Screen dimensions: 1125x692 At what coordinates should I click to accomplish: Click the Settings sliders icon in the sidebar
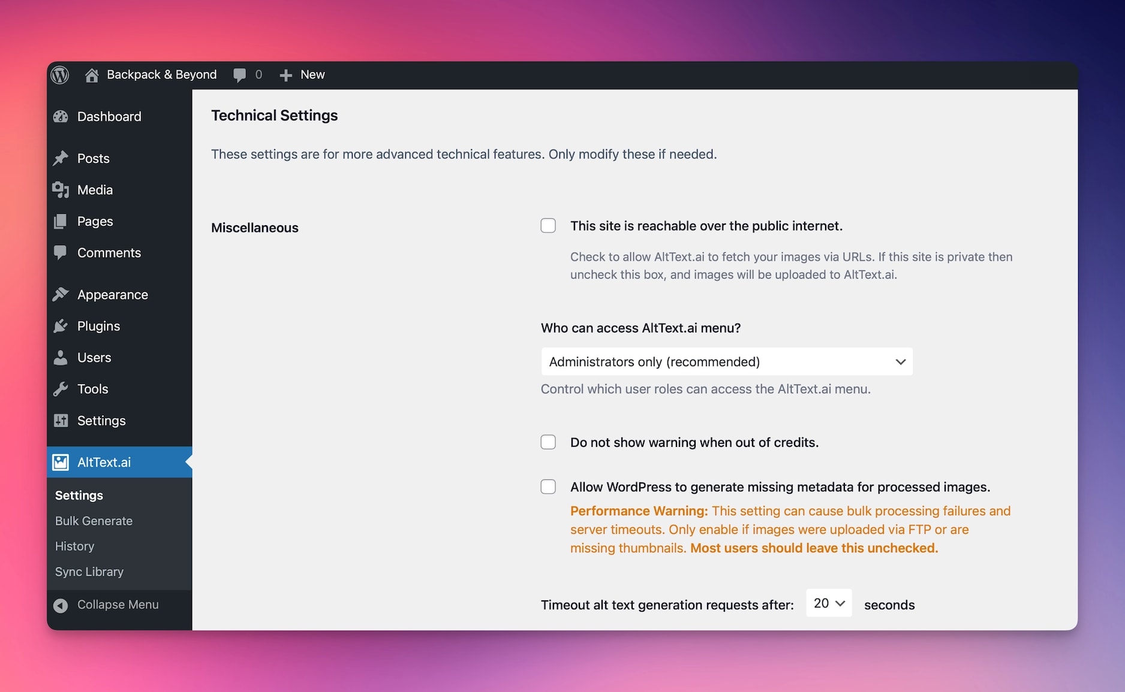point(61,421)
